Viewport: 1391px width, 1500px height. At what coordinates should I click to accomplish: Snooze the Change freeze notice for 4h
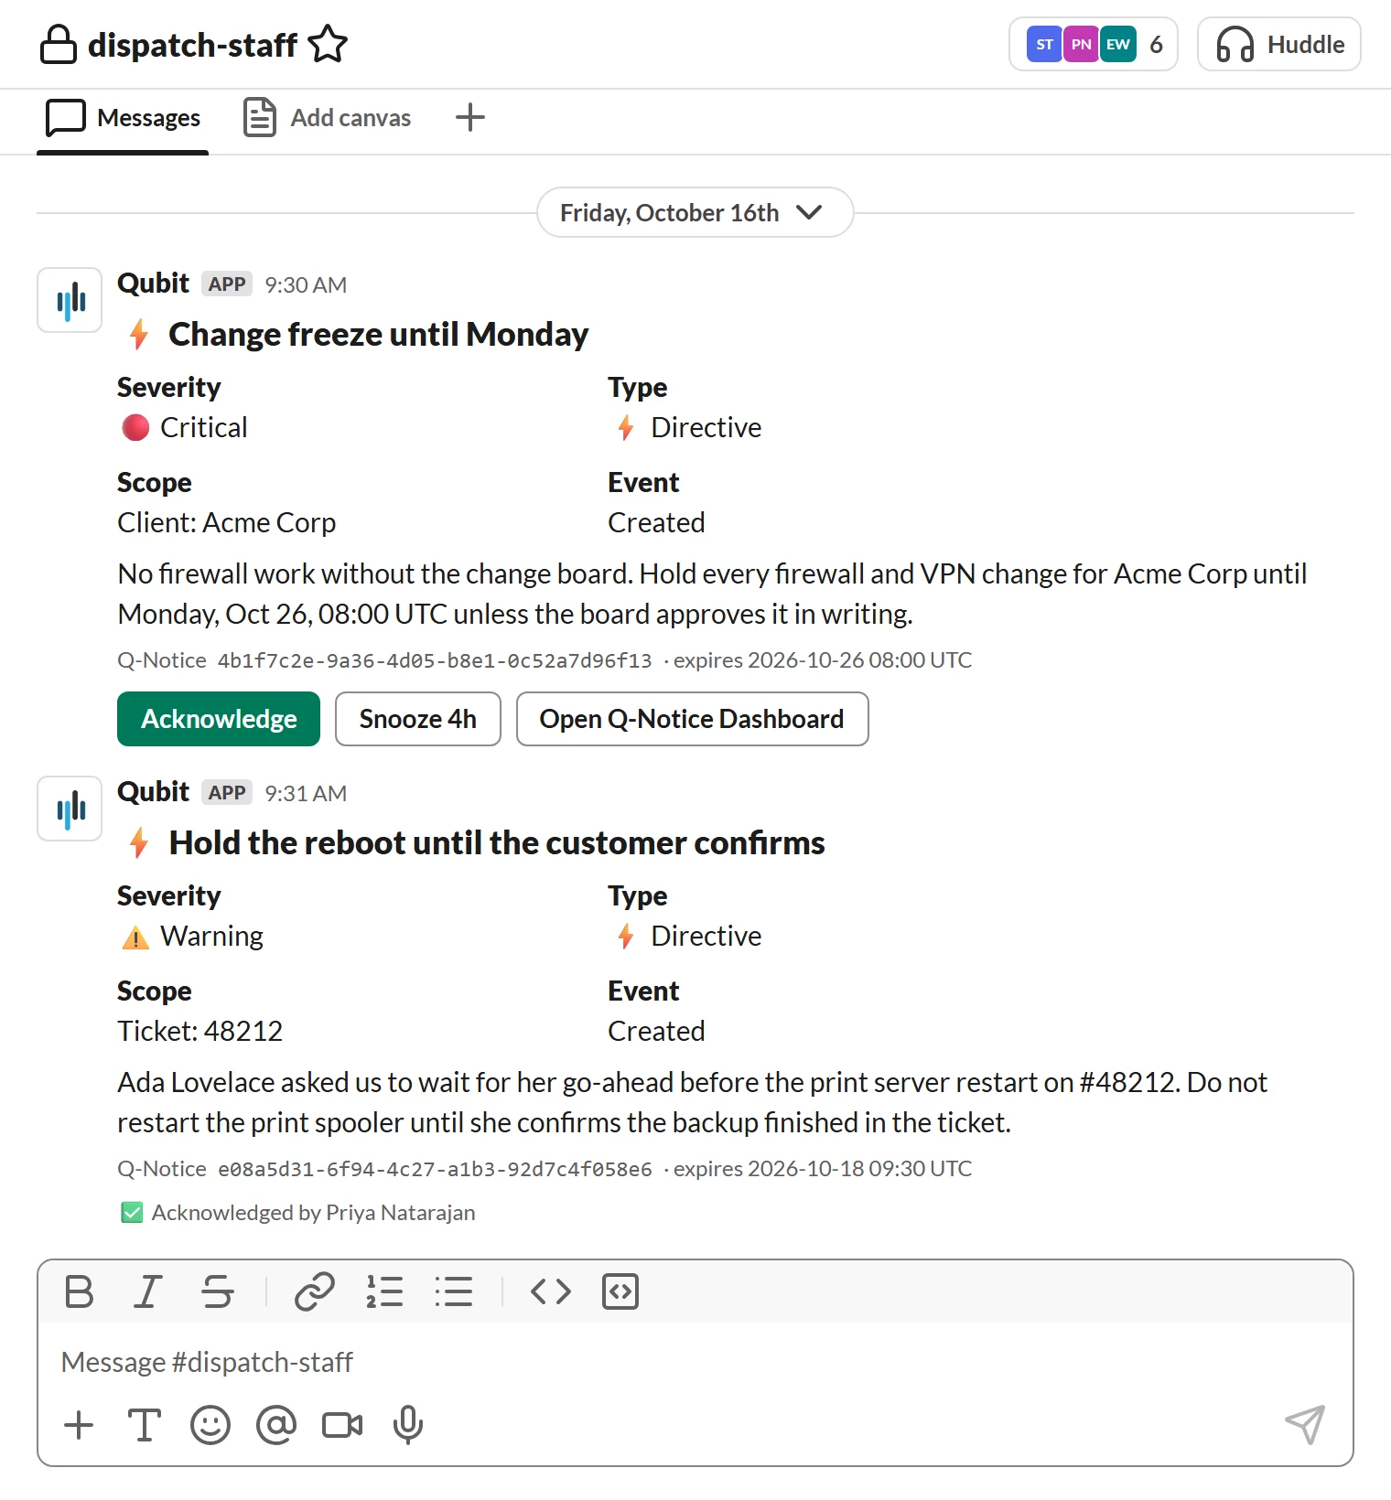click(x=418, y=719)
